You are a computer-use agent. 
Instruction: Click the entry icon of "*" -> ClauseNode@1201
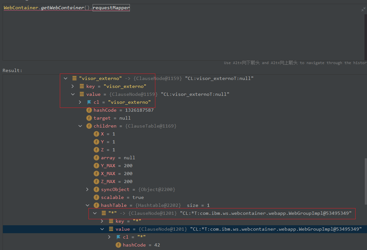[104, 213]
